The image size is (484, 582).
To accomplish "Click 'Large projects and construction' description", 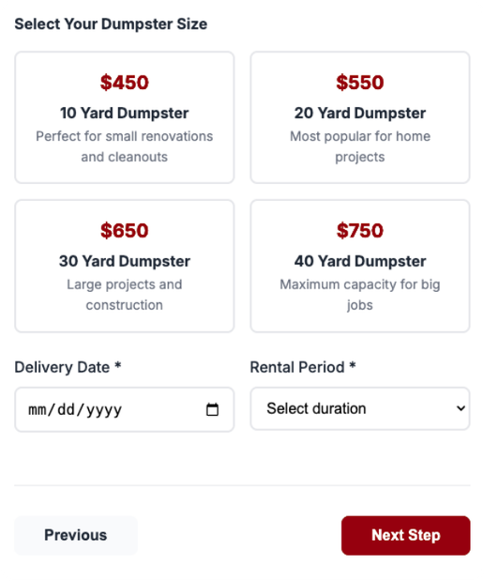I will click(x=124, y=295).
